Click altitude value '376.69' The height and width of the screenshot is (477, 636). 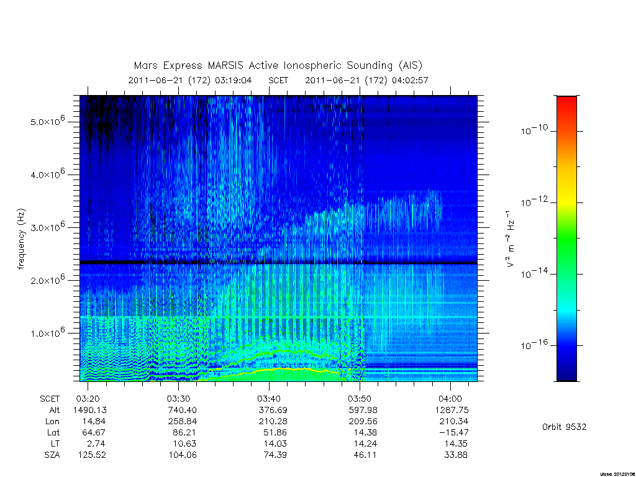pos(273,410)
